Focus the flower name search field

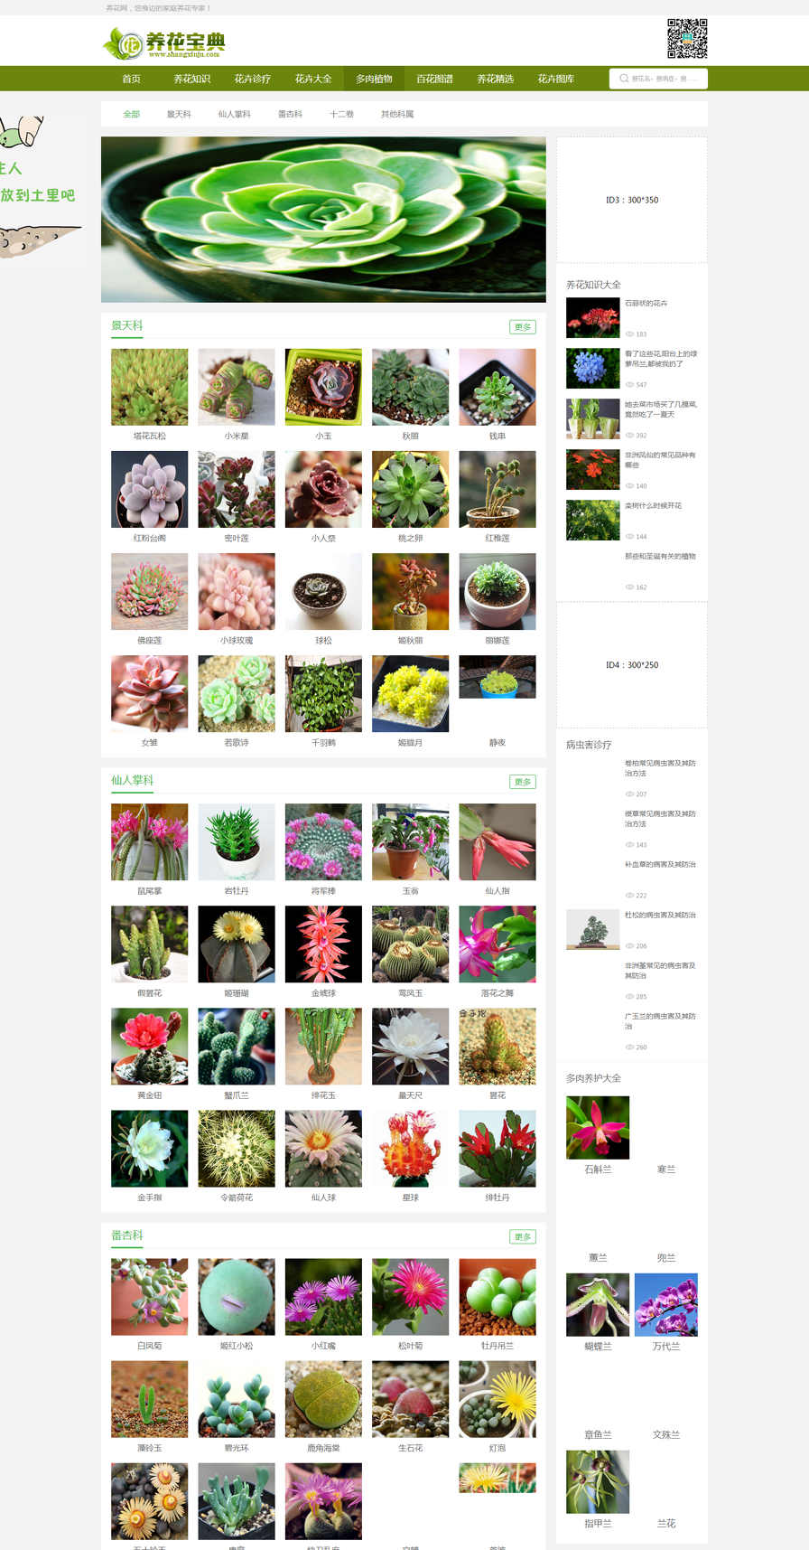pyautogui.click(x=658, y=79)
